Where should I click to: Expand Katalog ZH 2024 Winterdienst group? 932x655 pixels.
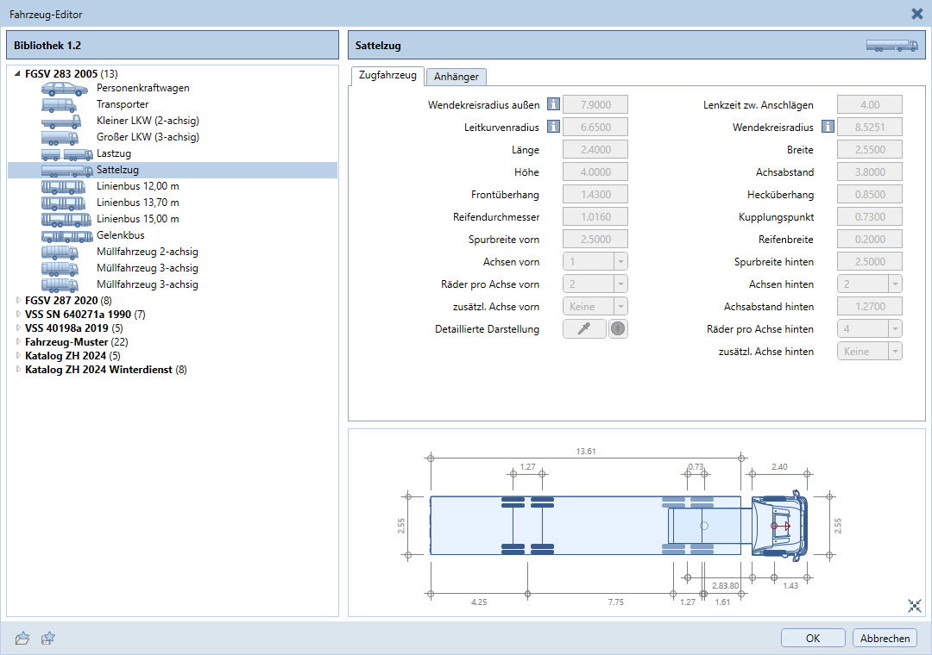(17, 370)
